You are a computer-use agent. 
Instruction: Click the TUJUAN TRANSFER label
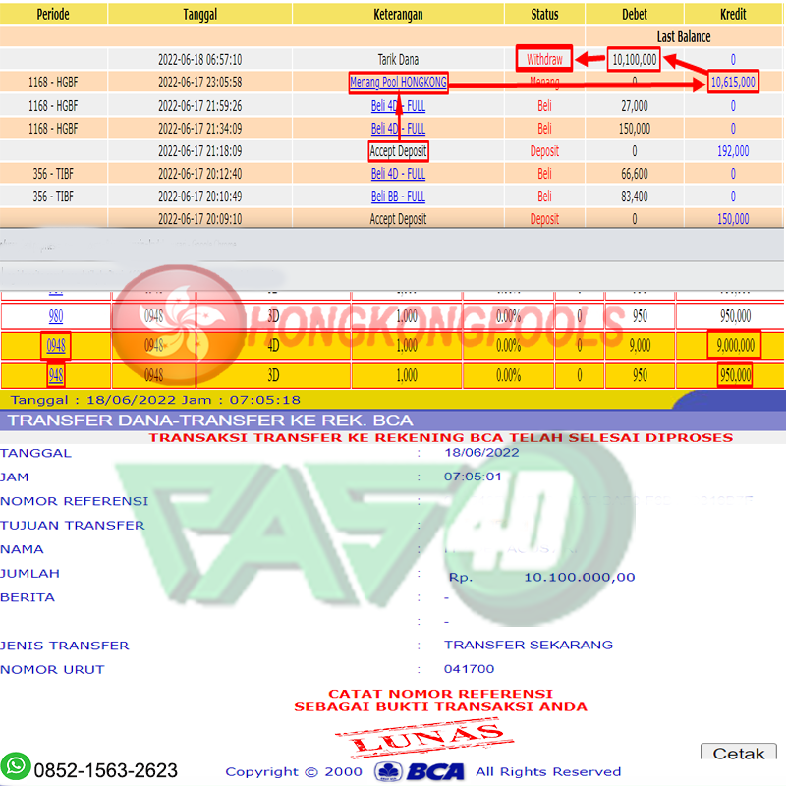[72, 526]
